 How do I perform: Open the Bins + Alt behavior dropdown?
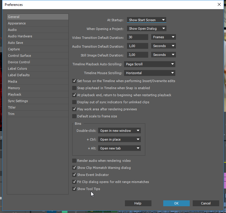pos(120,148)
